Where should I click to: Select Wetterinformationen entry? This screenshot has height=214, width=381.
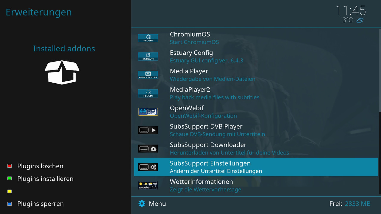(256, 185)
